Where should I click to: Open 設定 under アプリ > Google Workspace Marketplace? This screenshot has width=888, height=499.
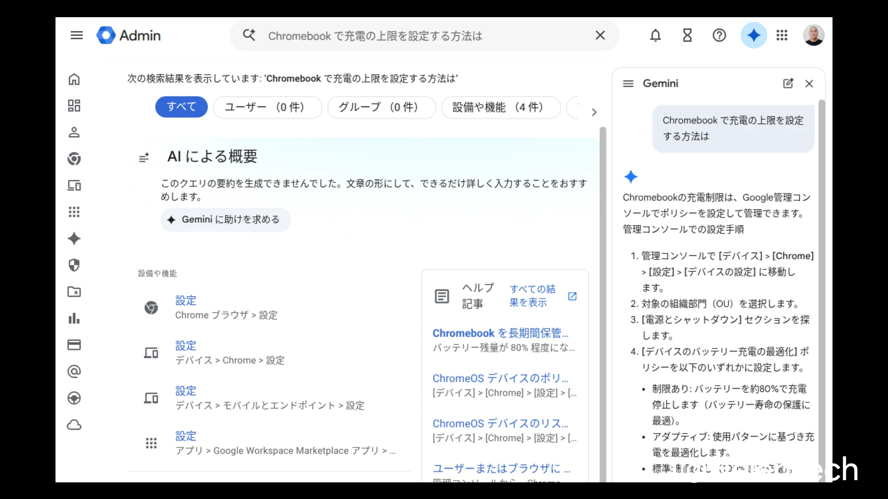185,436
